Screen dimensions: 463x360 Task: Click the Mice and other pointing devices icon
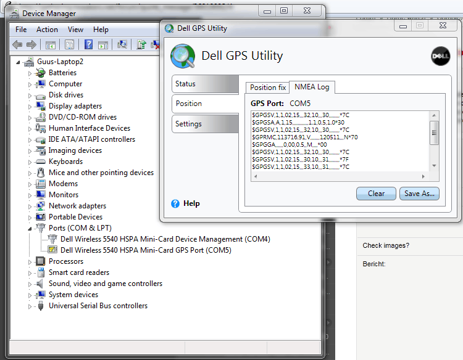(41, 173)
